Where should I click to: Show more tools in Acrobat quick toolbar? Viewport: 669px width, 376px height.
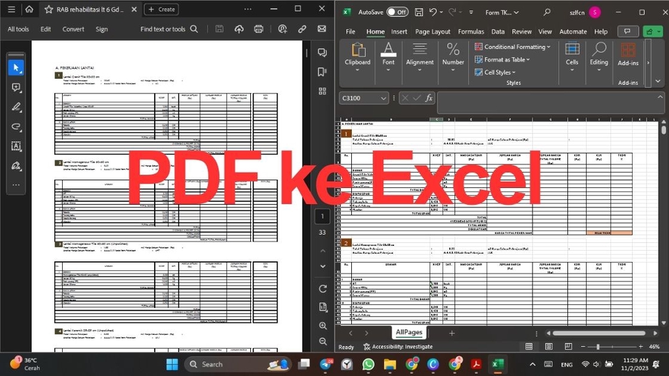pyautogui.click(x=16, y=185)
